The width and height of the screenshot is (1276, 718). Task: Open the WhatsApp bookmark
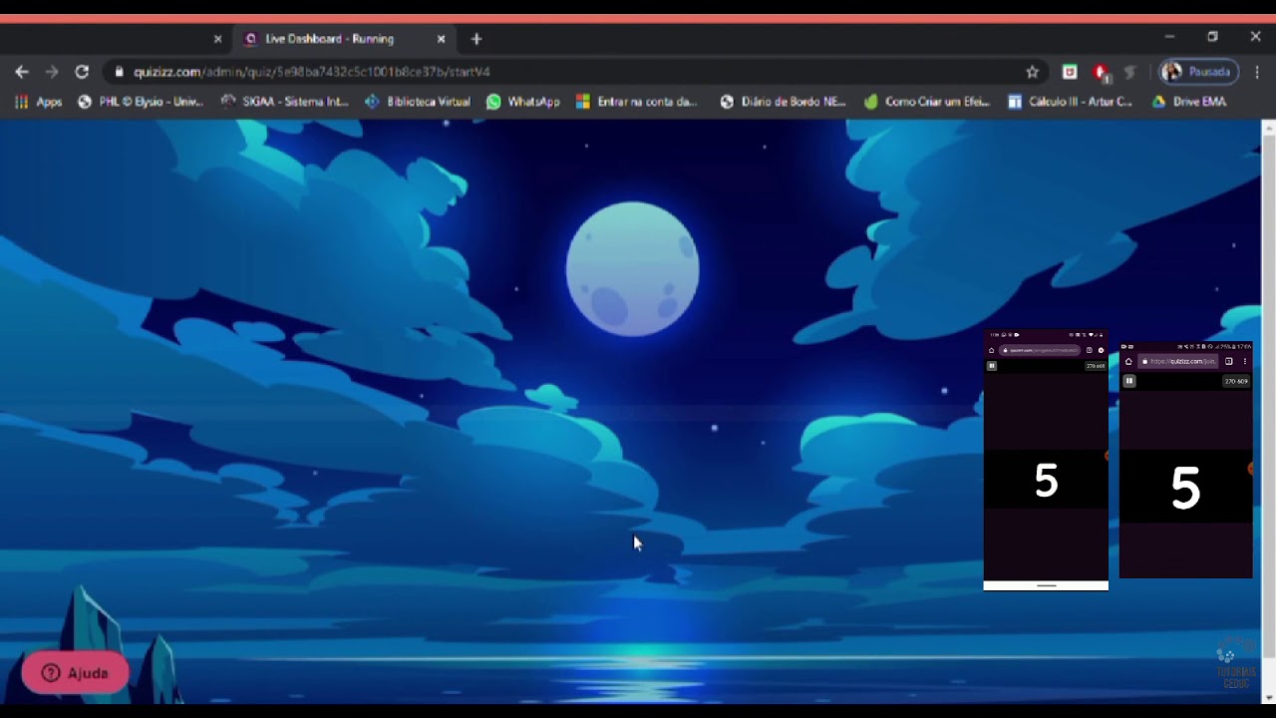click(522, 102)
